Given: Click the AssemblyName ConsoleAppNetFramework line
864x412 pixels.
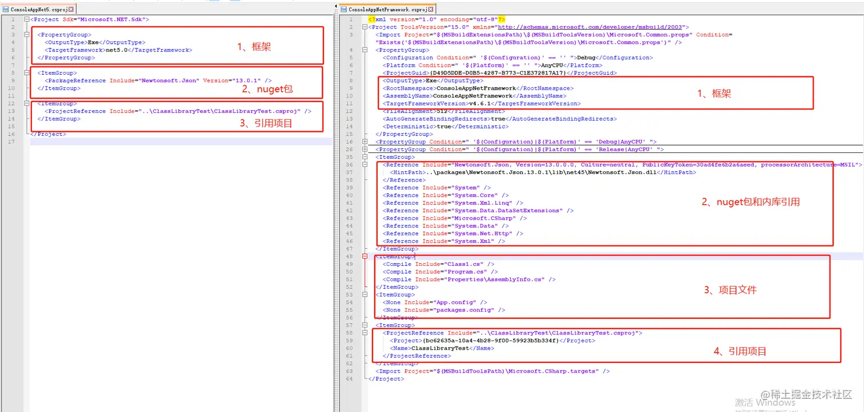Looking at the screenshot, I should (x=474, y=96).
